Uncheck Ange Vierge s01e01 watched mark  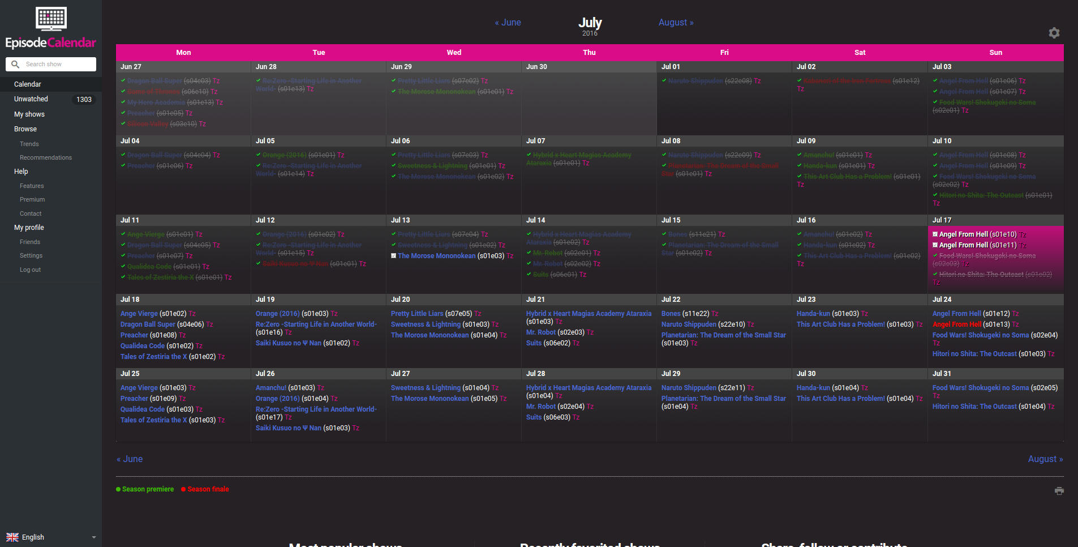coord(123,234)
